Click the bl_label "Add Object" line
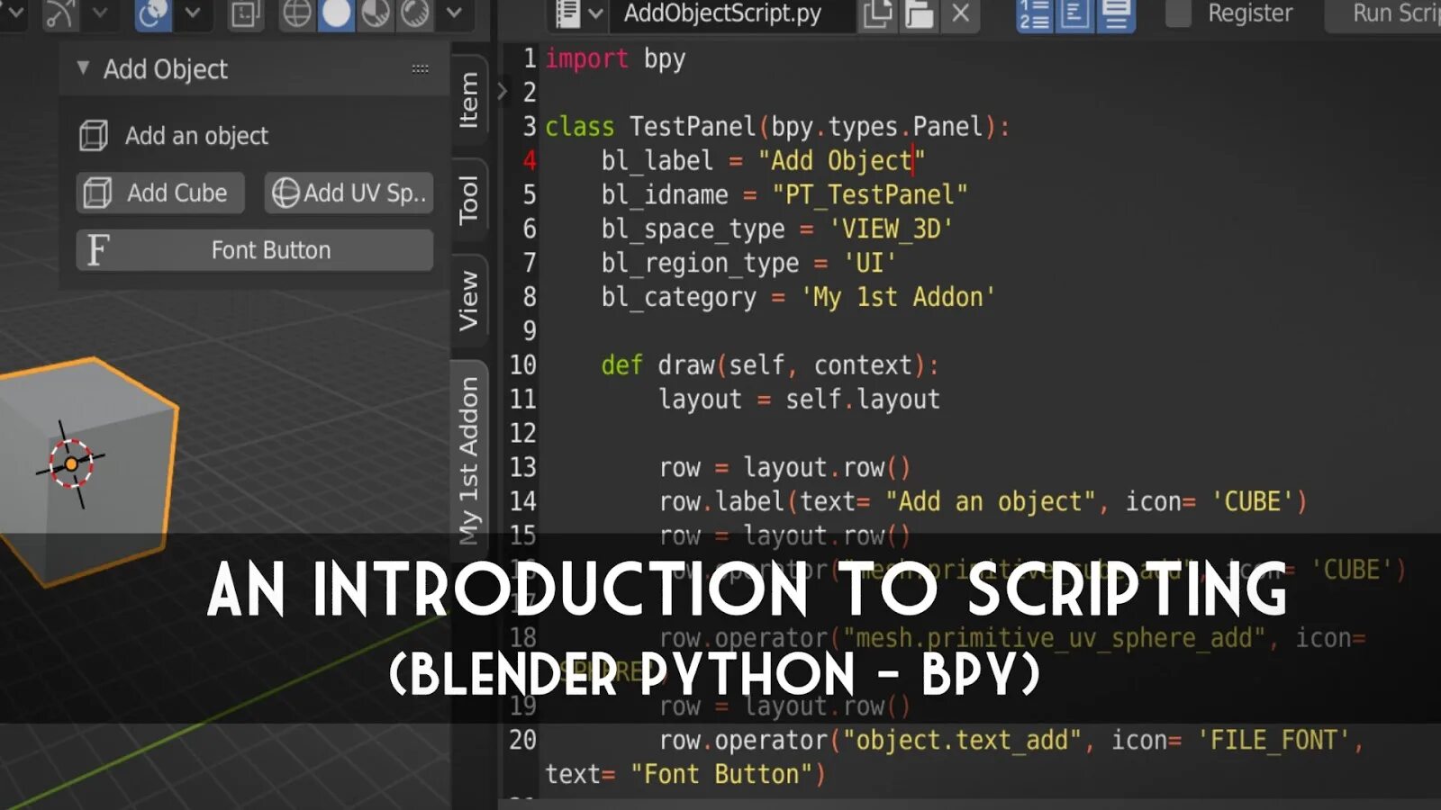Viewport: 1441px width, 810px height. [x=764, y=161]
